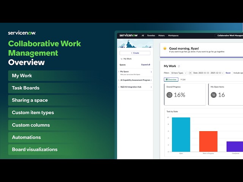Open the My Space options menu
This screenshot has width=243, height=182.
pos(151,72)
